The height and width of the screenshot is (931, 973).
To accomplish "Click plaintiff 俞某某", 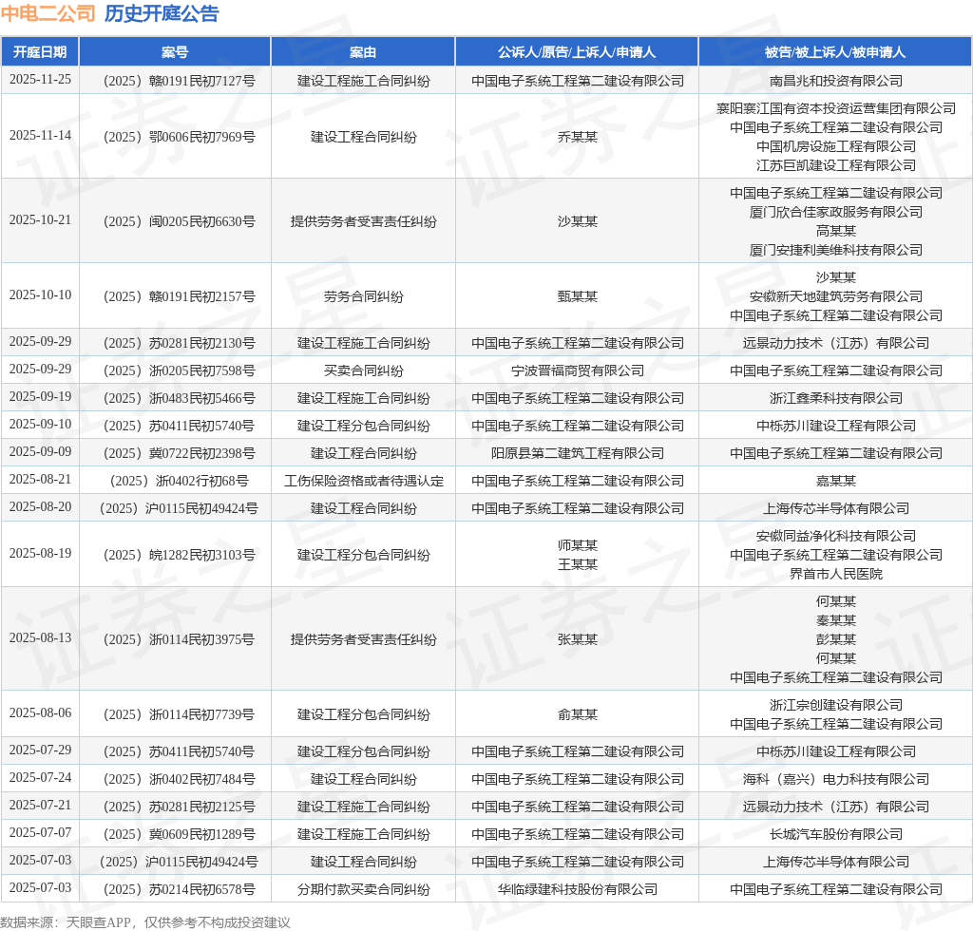I will (577, 714).
